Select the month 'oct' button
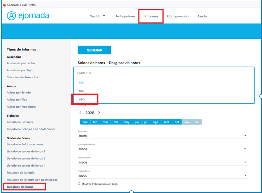The image size is (262, 193). (x=177, y=122)
